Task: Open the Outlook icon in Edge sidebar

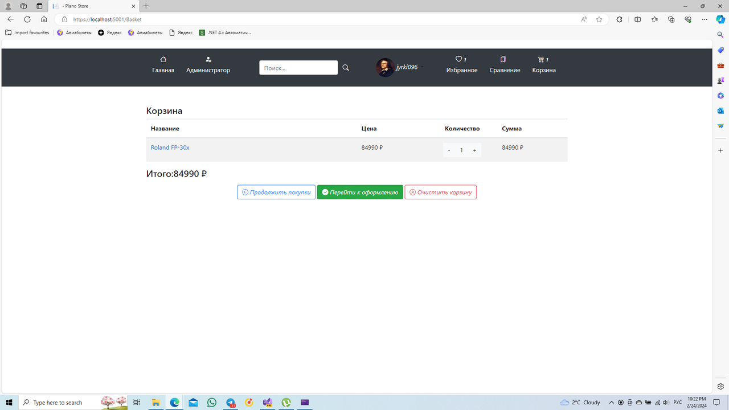Action: [x=720, y=110]
